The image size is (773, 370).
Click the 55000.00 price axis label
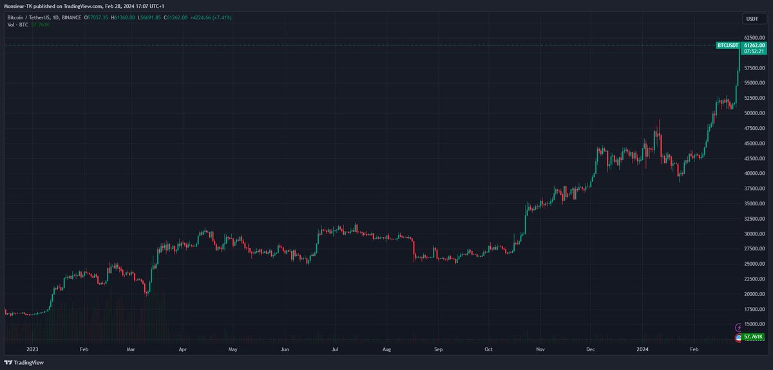coord(754,83)
